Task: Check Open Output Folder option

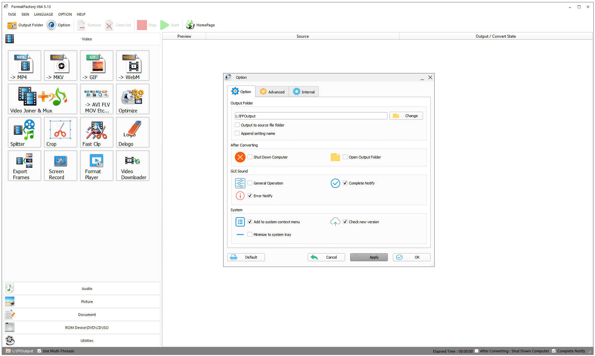Action: pyautogui.click(x=345, y=157)
